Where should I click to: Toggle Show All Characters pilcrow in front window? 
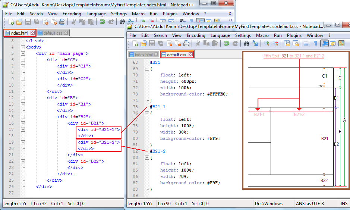315,44
